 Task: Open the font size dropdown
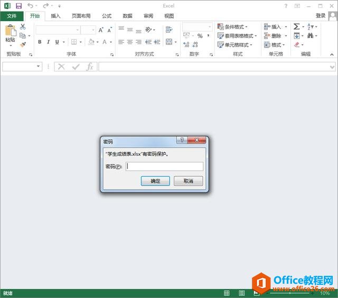click(93, 30)
